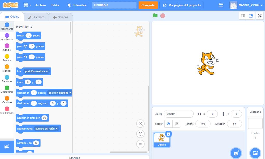Enable fullscreen stage mode
Viewport: 265px width, 159px height.
tap(260, 16)
